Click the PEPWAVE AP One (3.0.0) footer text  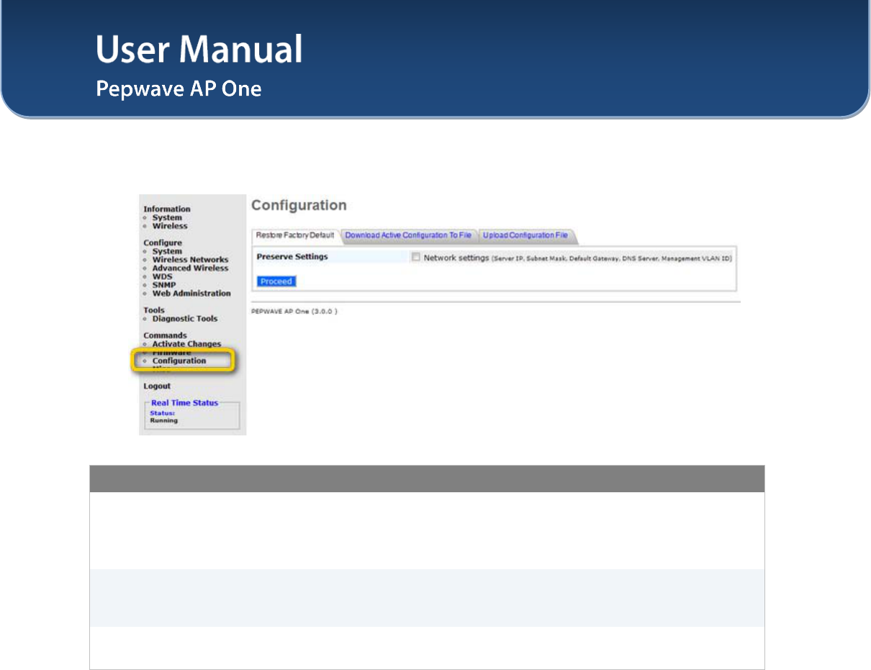click(x=294, y=312)
